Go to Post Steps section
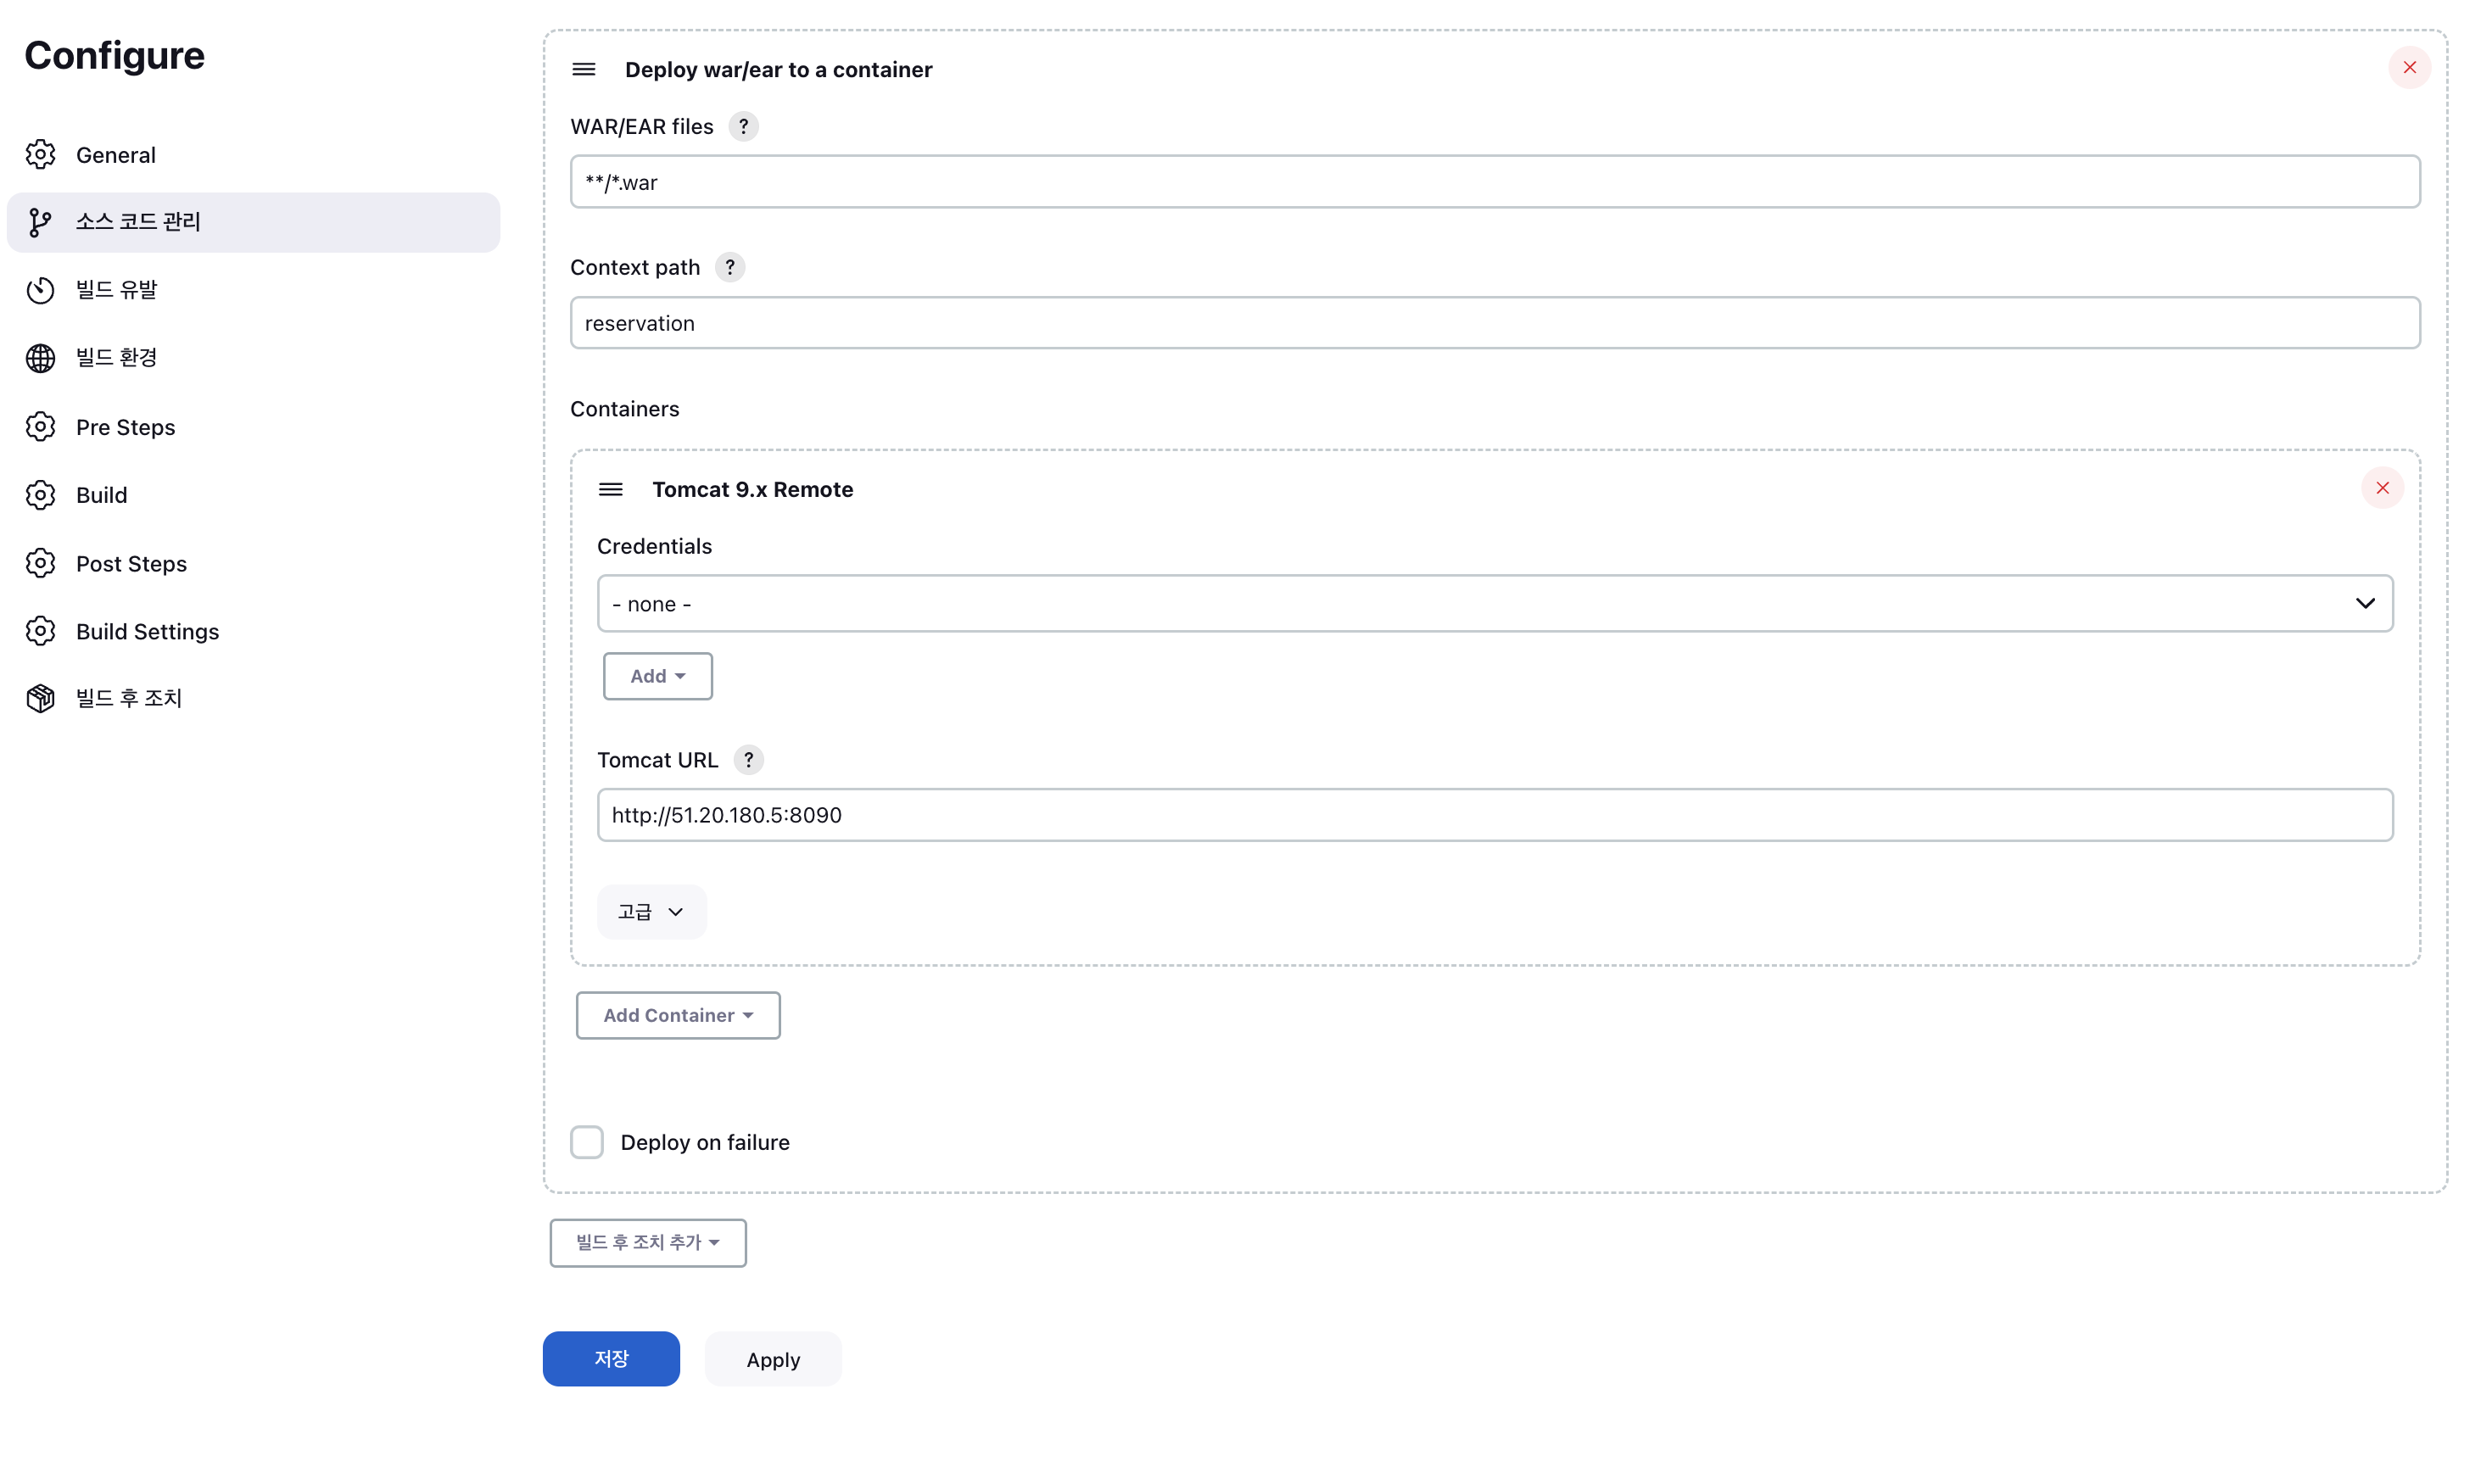The image size is (2492, 1484). click(x=131, y=564)
